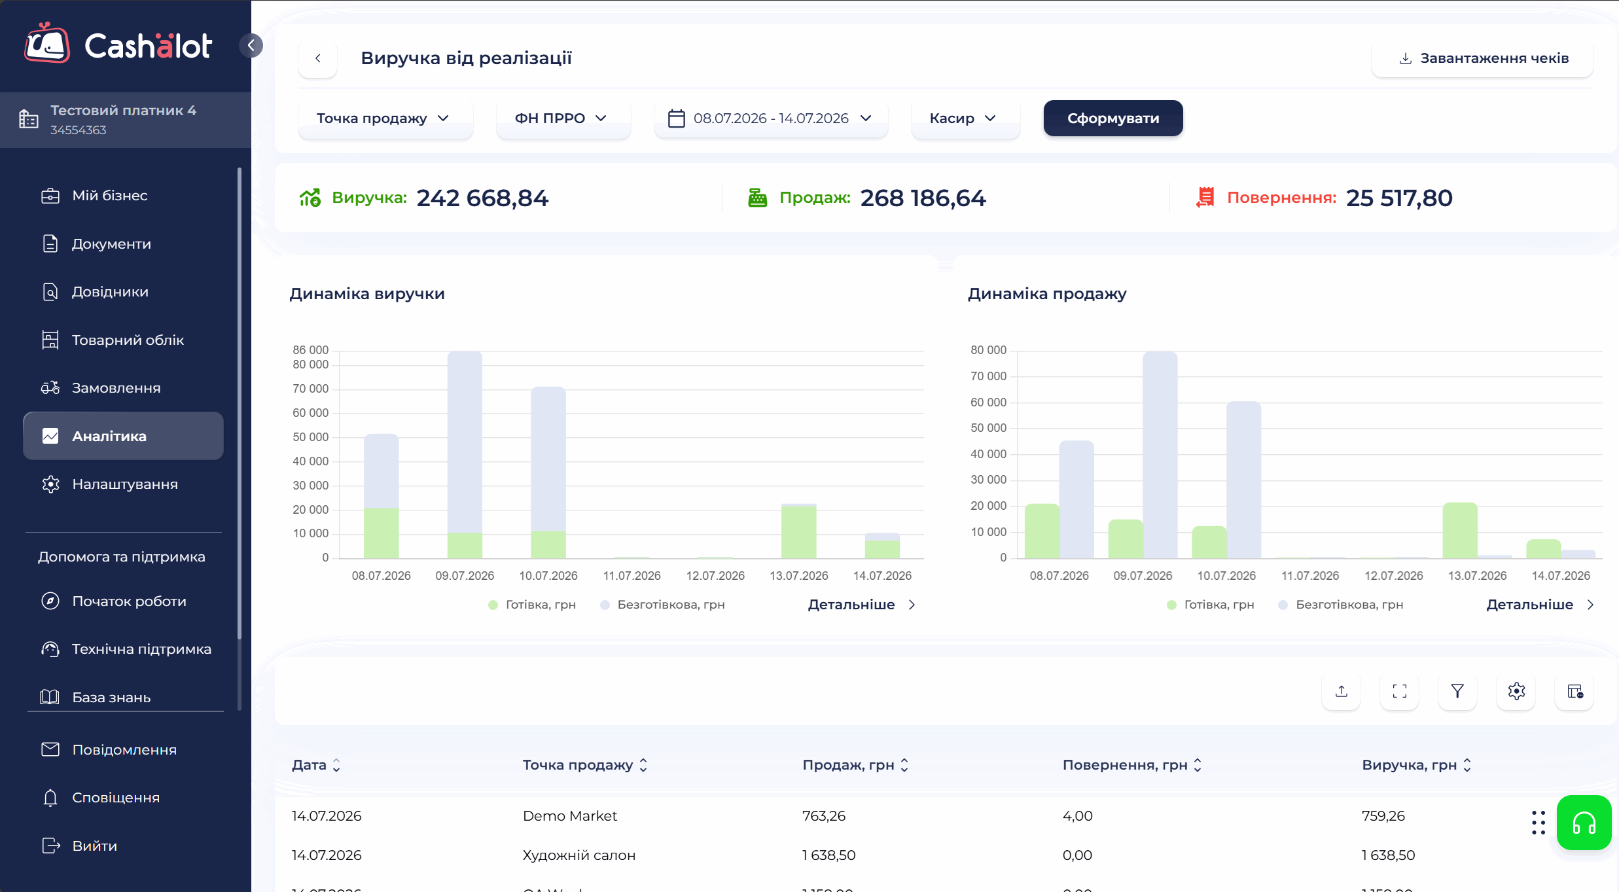Open the date range picker 08.07.2026 - 14.07.2026

pyautogui.click(x=771, y=118)
